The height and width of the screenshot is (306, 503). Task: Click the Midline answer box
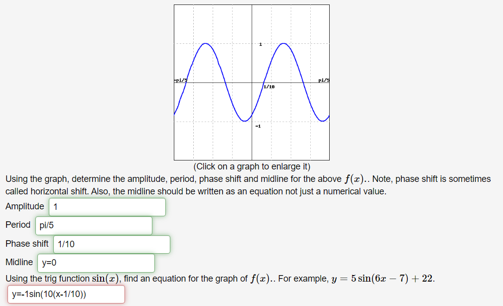click(x=96, y=263)
